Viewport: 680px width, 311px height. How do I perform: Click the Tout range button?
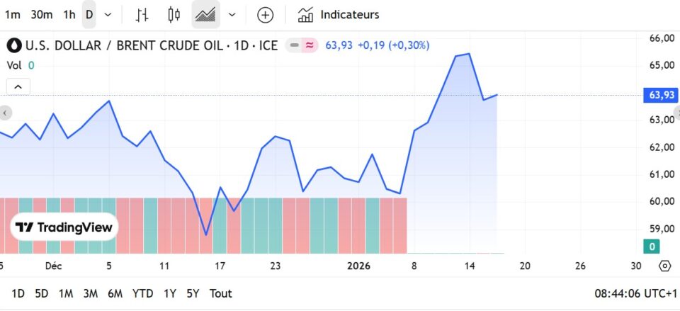[x=220, y=293]
